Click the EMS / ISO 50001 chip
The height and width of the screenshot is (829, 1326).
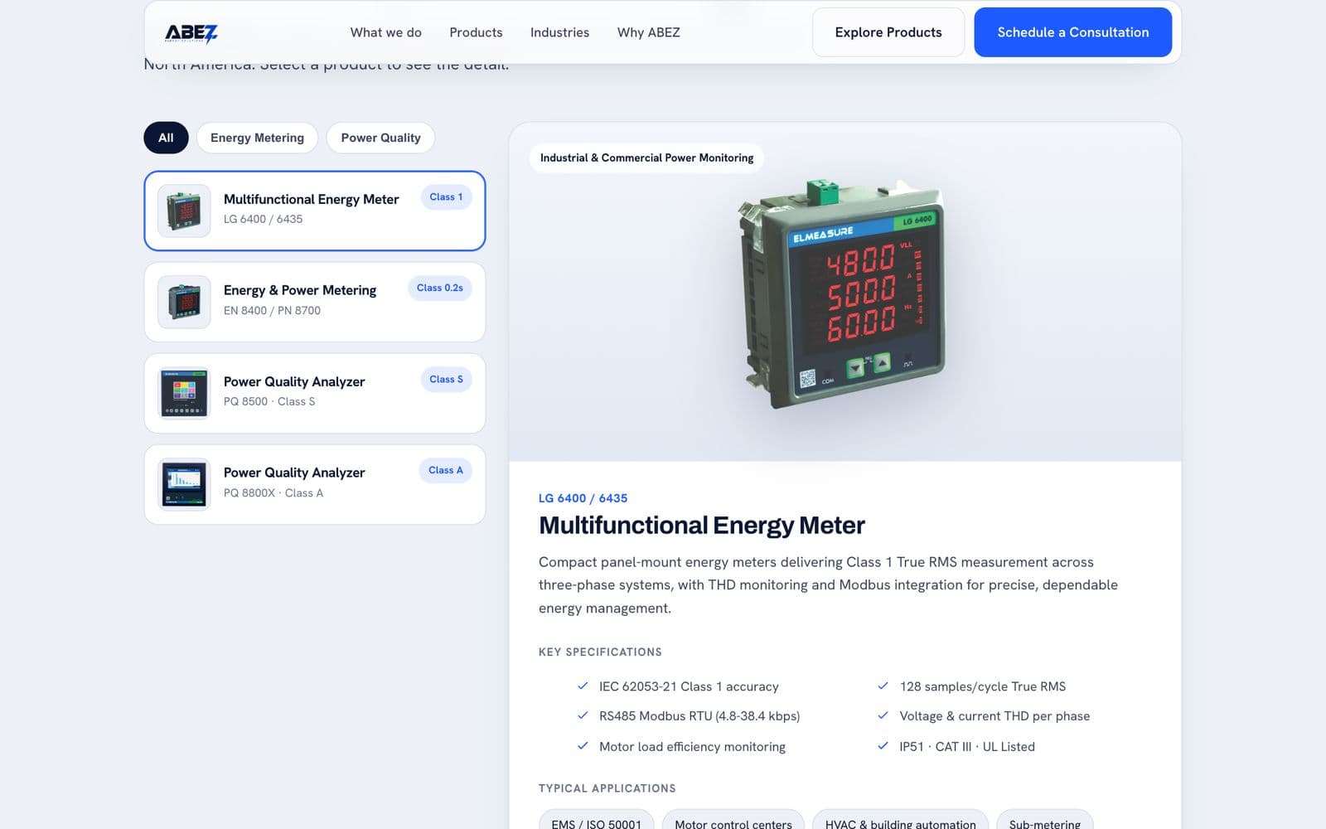pyautogui.click(x=597, y=821)
